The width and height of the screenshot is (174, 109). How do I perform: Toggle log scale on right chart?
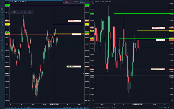coord(162,107)
